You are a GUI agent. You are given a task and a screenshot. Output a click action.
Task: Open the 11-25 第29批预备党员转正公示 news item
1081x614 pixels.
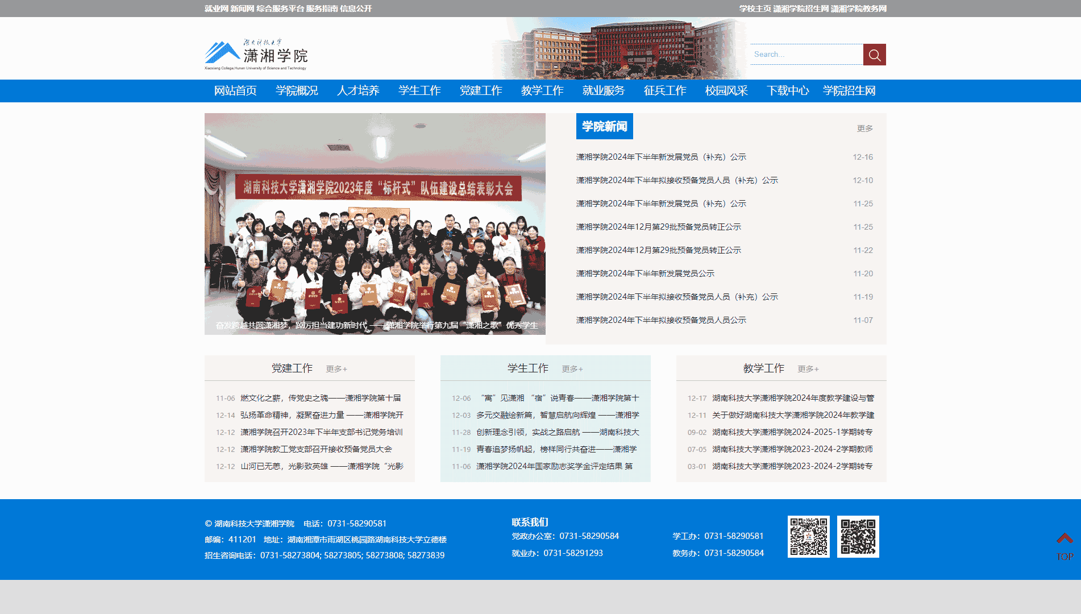tap(659, 227)
